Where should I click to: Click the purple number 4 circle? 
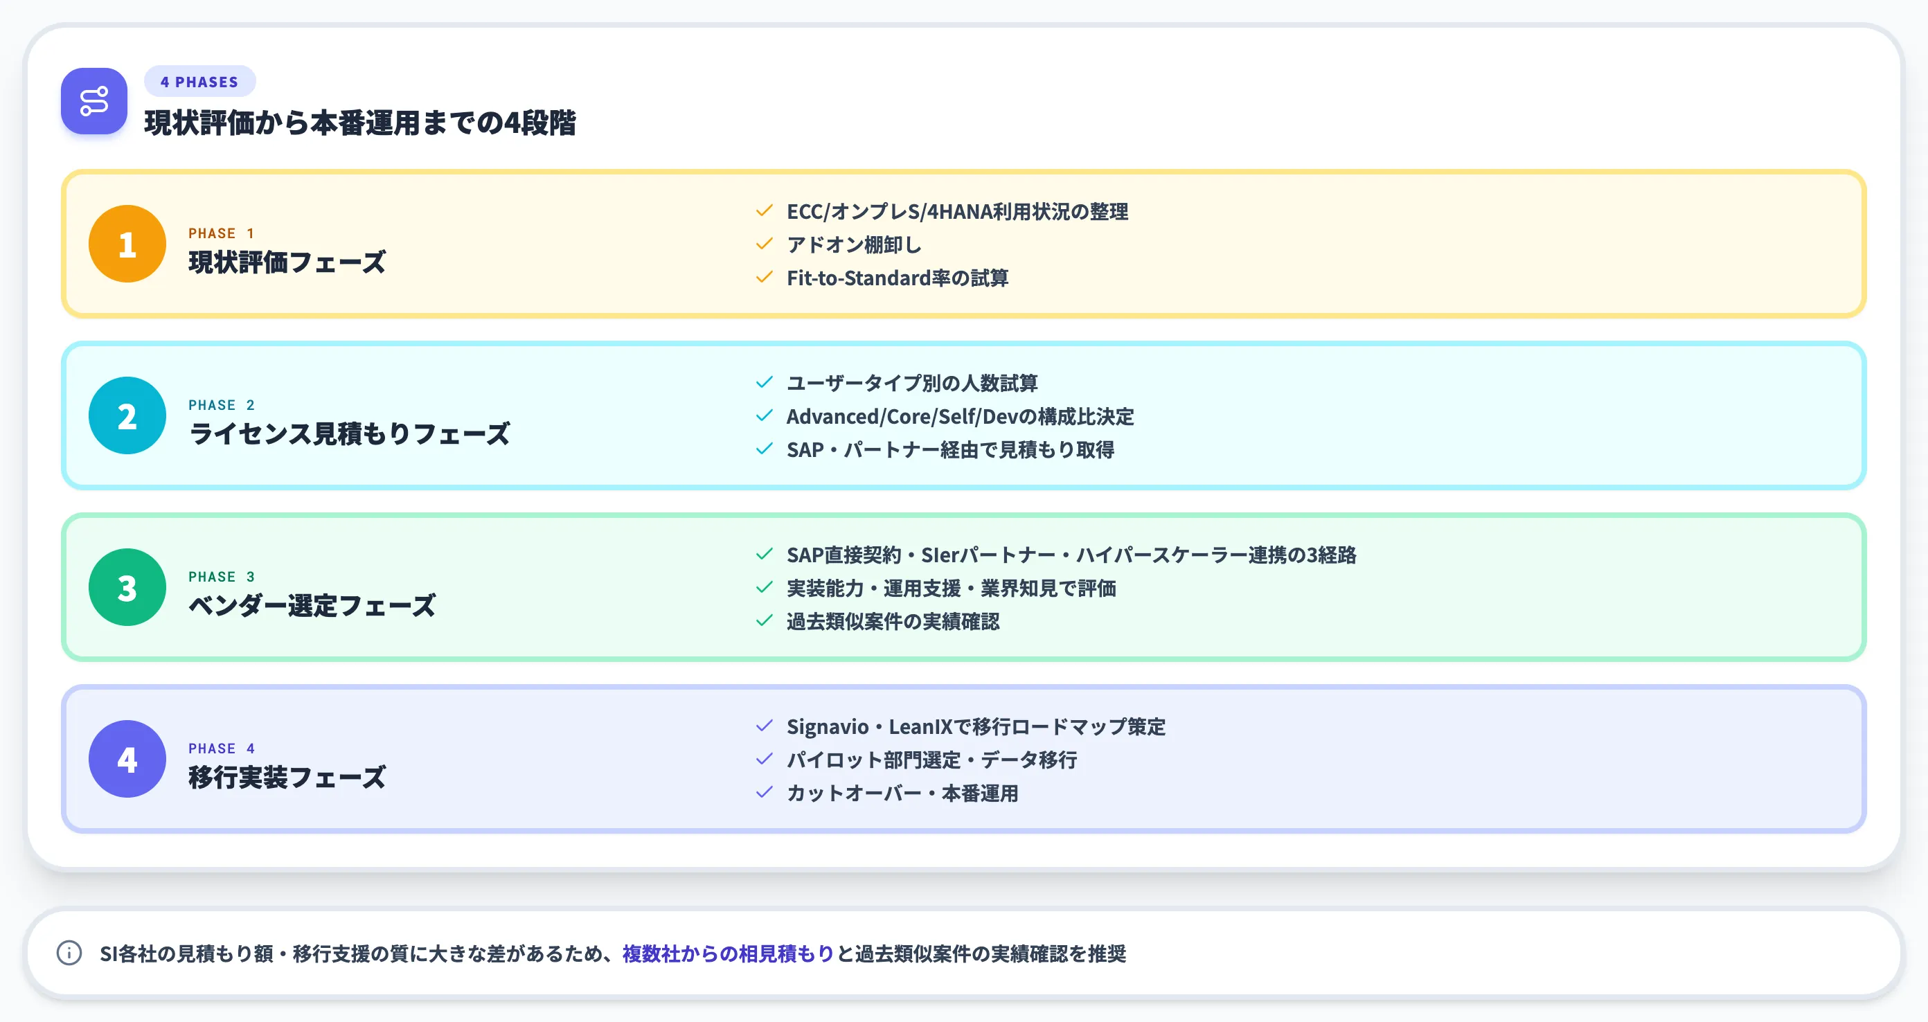pyautogui.click(x=127, y=759)
